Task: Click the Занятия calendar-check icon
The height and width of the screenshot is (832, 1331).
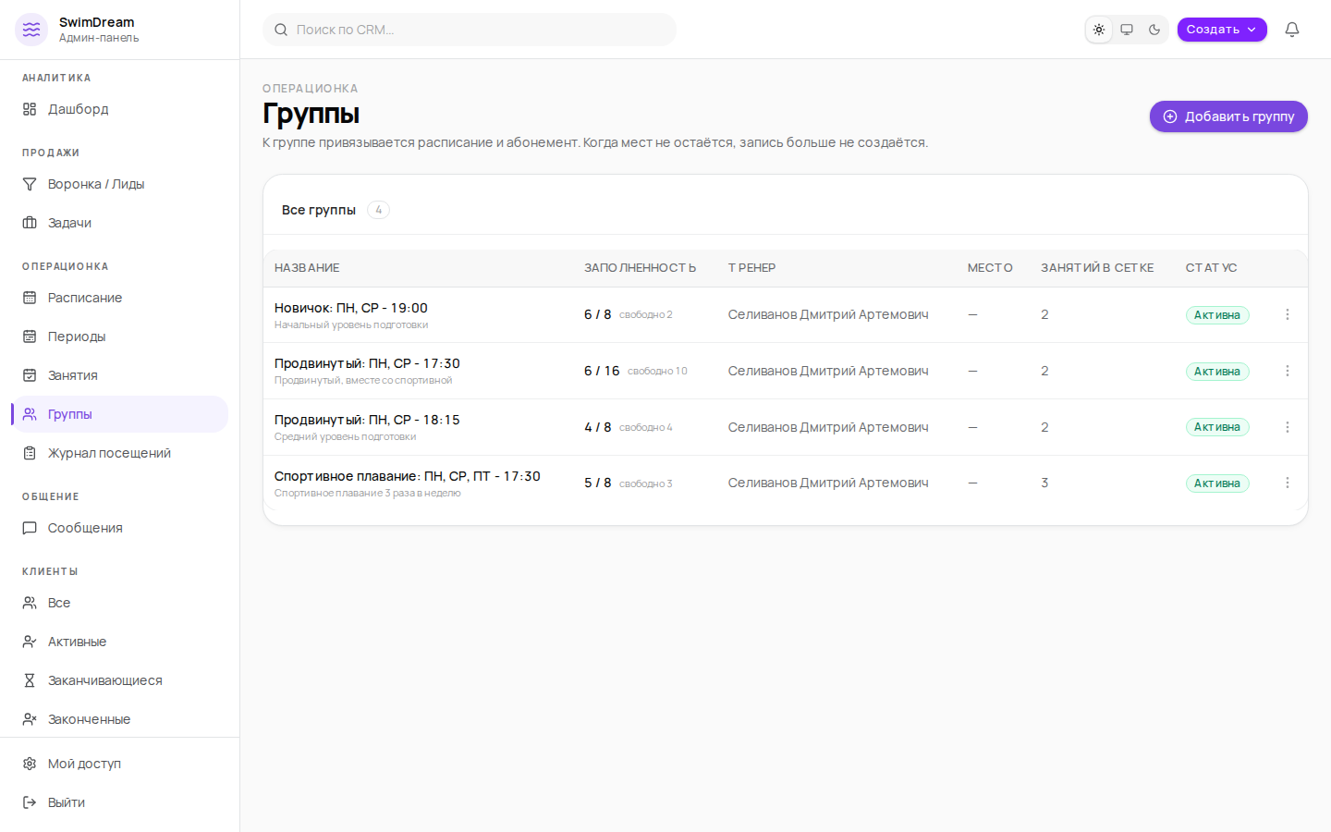Action: click(30, 375)
